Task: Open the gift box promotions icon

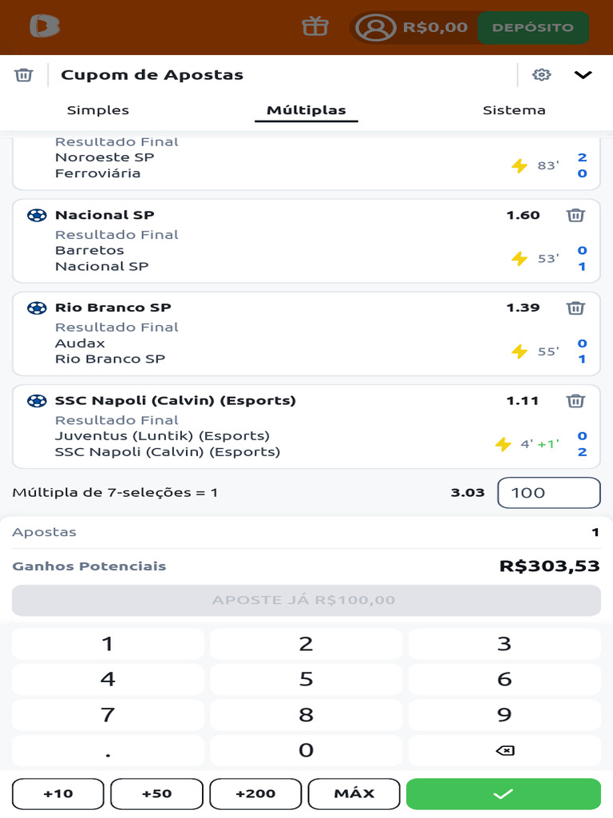Action: point(314,26)
